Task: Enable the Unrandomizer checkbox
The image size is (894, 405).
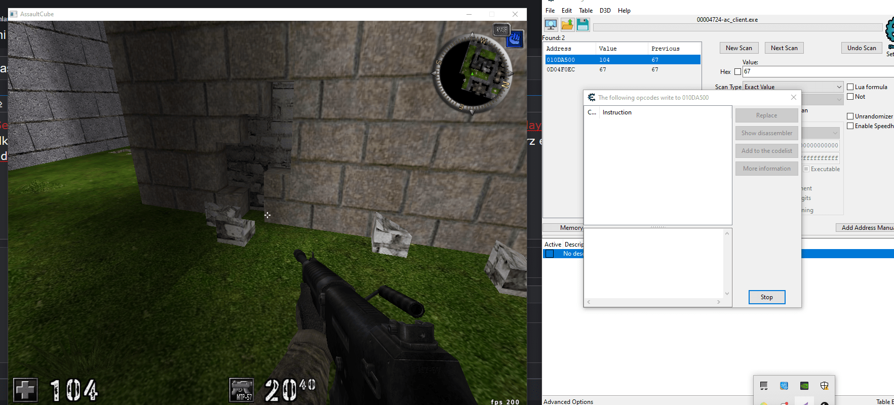Action: coord(850,116)
